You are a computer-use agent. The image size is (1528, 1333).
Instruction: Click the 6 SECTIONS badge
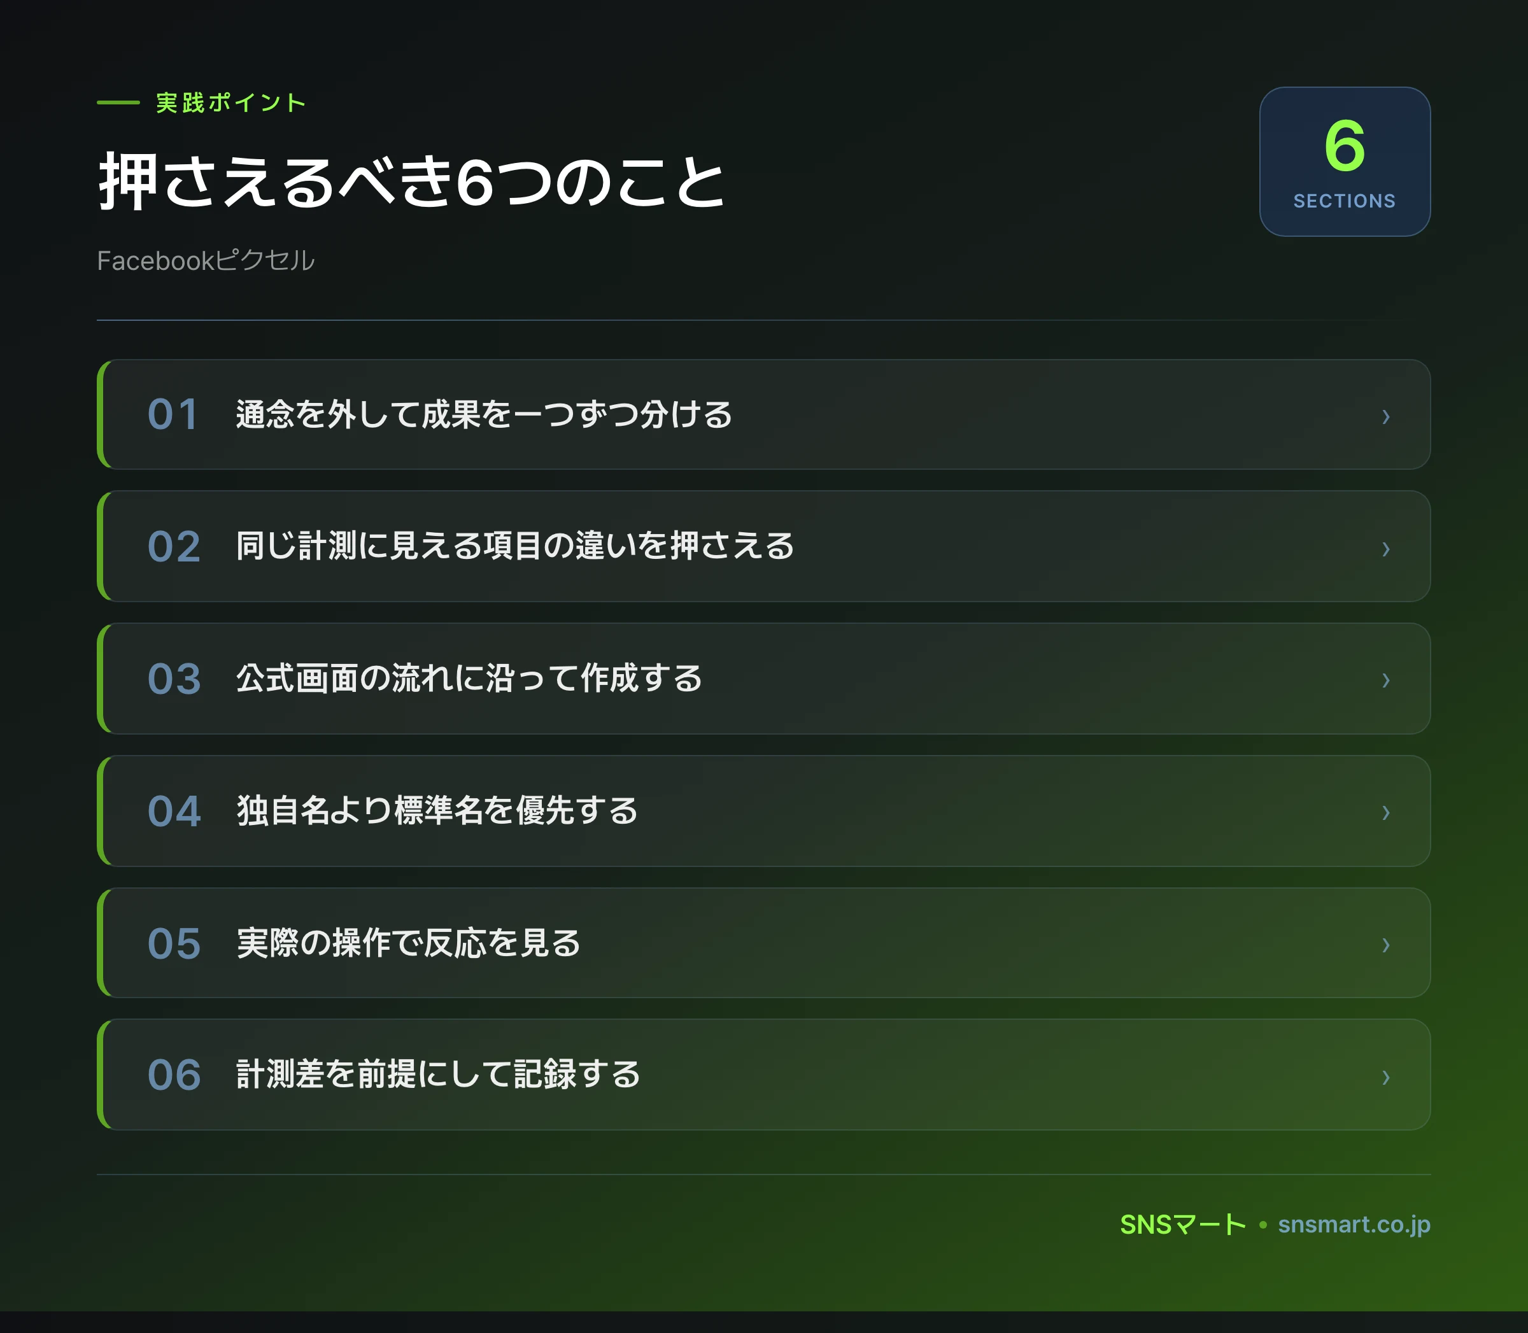[1344, 162]
